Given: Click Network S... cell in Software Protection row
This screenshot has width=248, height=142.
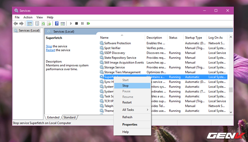Looking at the screenshot, I should [217, 43].
